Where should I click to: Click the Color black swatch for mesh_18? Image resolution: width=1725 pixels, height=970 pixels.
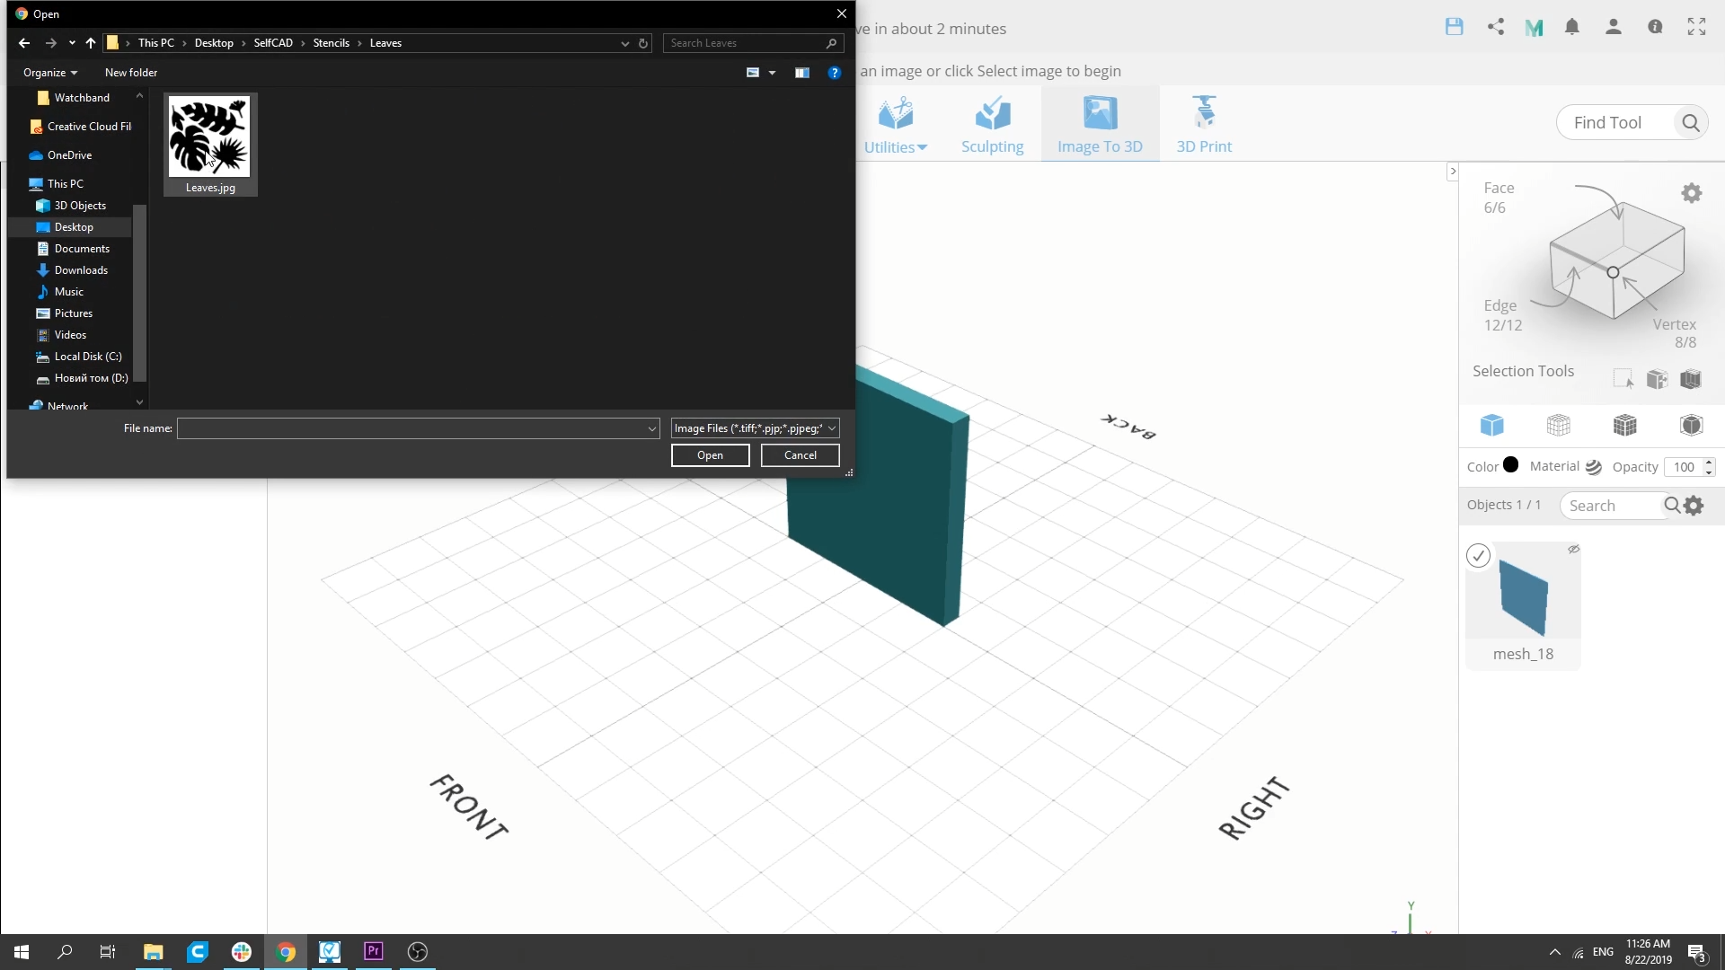1512,465
